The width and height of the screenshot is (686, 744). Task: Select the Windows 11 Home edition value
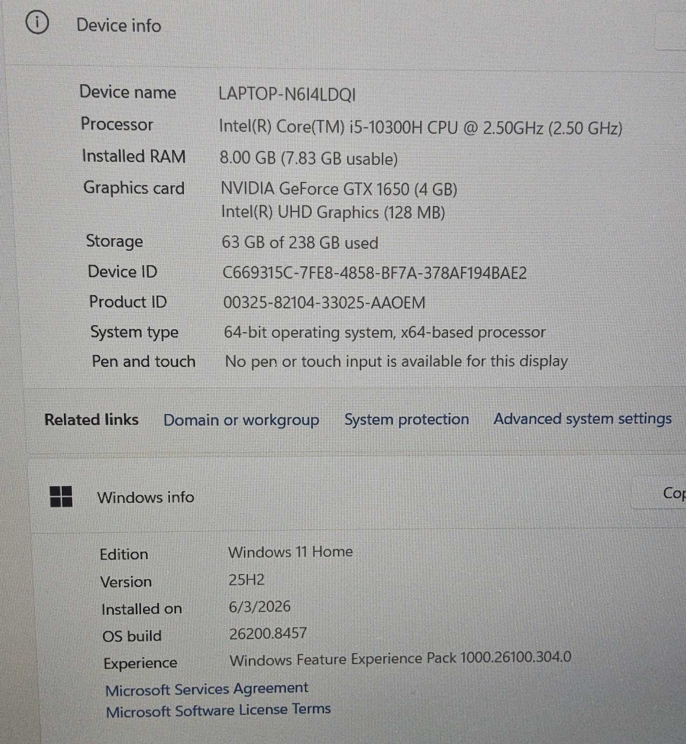click(291, 552)
